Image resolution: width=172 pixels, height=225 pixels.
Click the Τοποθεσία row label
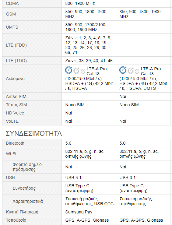(x=16, y=220)
